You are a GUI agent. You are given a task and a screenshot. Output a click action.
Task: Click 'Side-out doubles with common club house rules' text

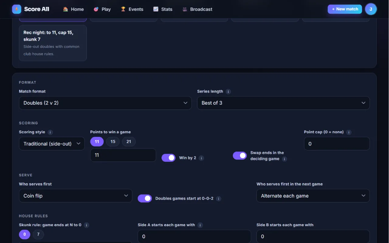tap(51, 50)
